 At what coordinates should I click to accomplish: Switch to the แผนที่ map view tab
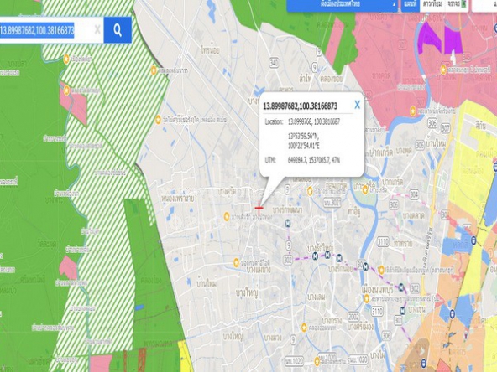click(x=411, y=5)
